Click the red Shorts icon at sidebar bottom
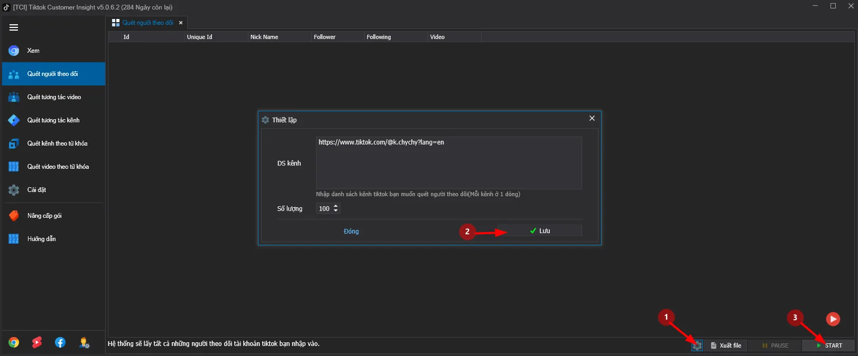 pos(37,343)
